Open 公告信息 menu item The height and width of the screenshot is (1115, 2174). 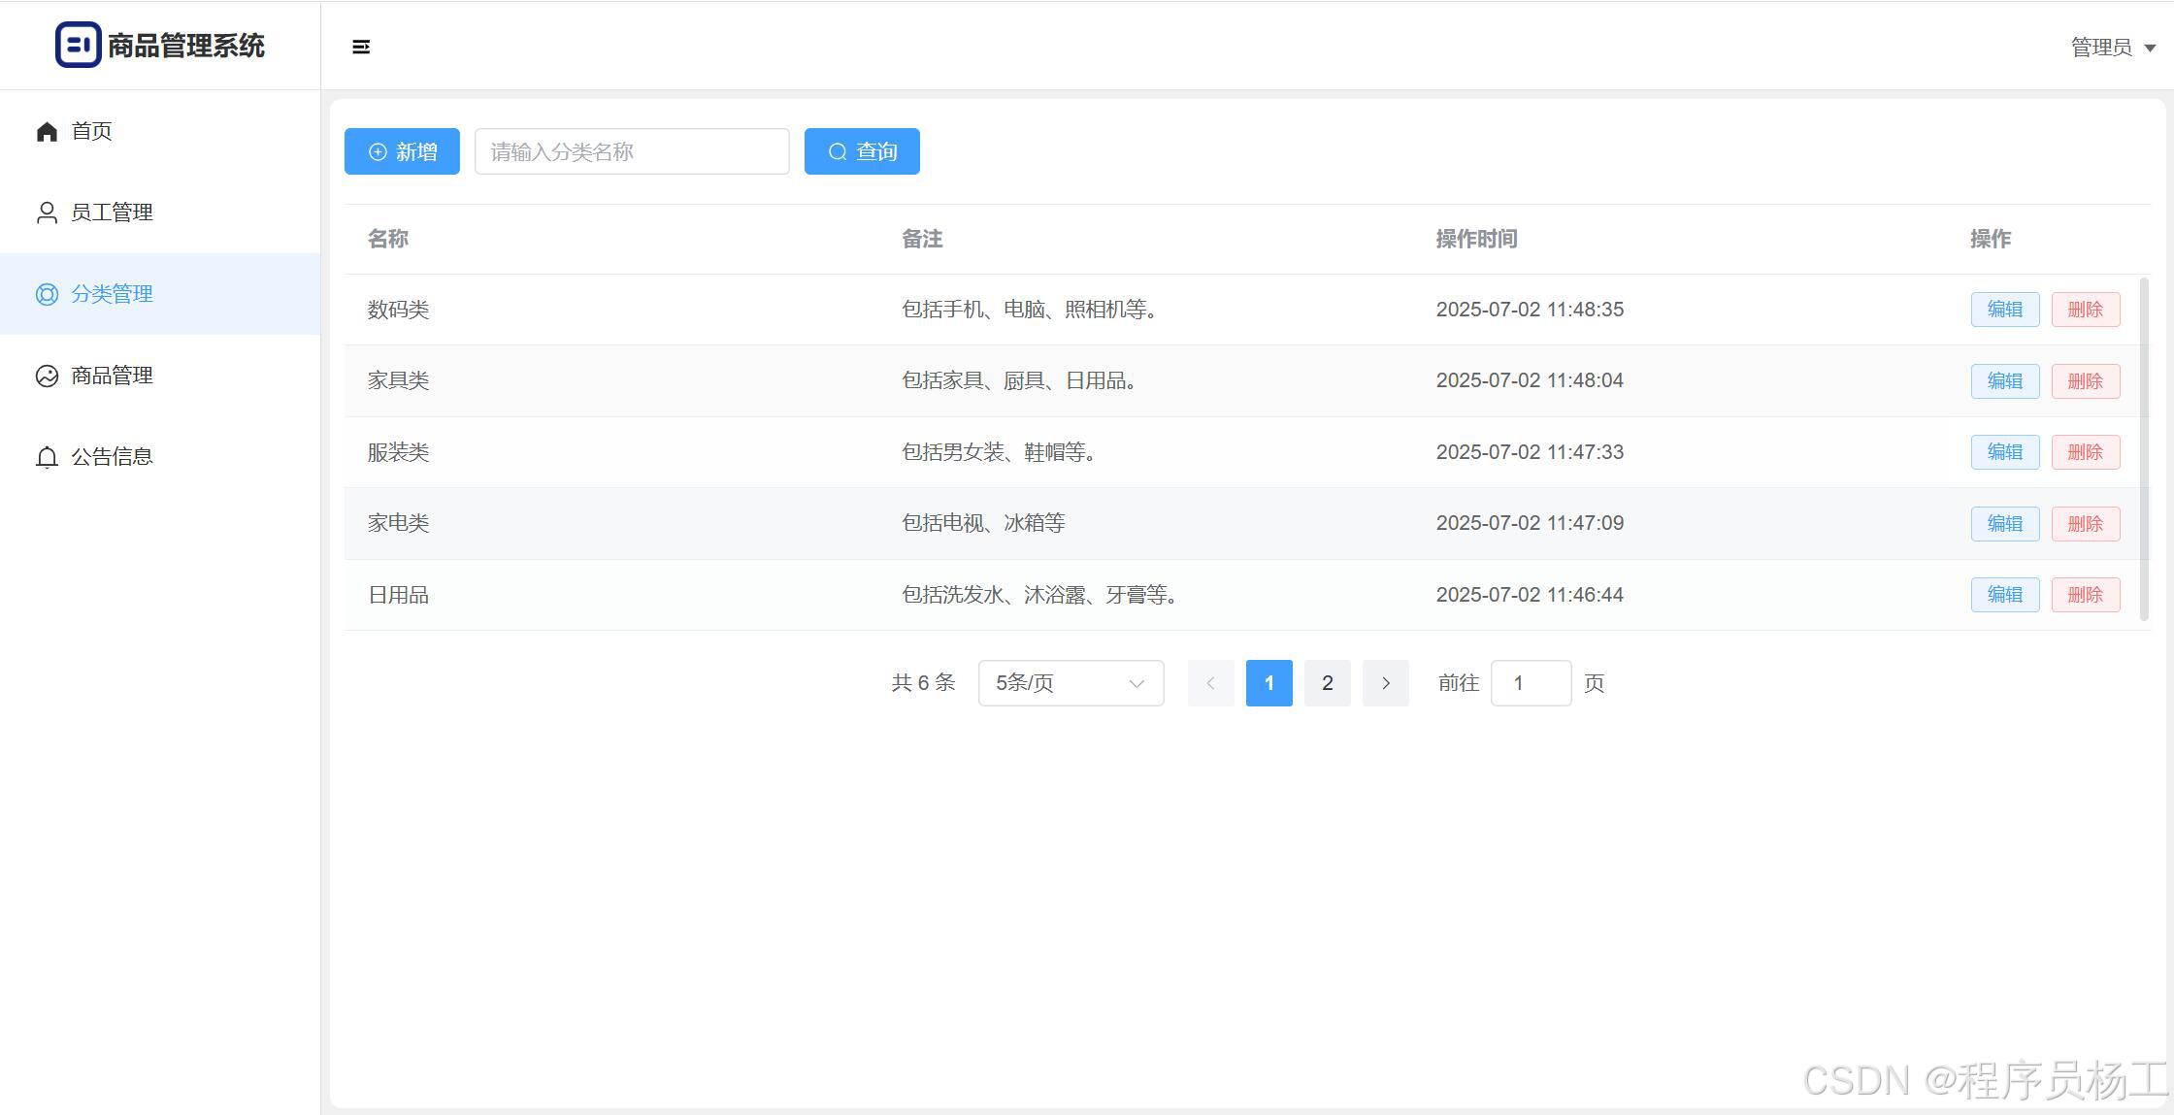tap(112, 457)
